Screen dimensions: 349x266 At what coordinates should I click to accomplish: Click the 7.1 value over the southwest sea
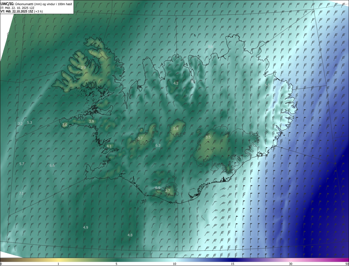21,193
